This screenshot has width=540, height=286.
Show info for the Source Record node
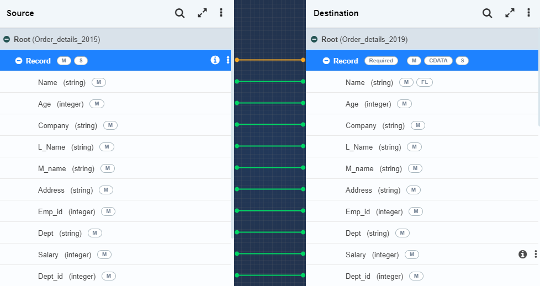pos(215,60)
